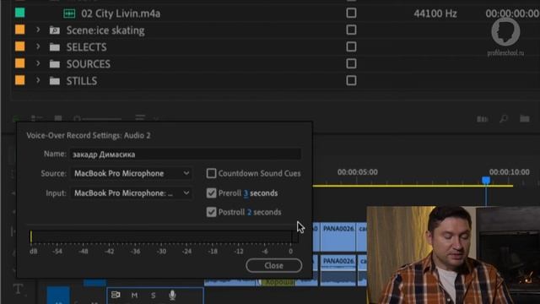Tick the checkbox in the 02 City Livin.m4a row
Screen dimensions: 540x304
(x=351, y=13)
